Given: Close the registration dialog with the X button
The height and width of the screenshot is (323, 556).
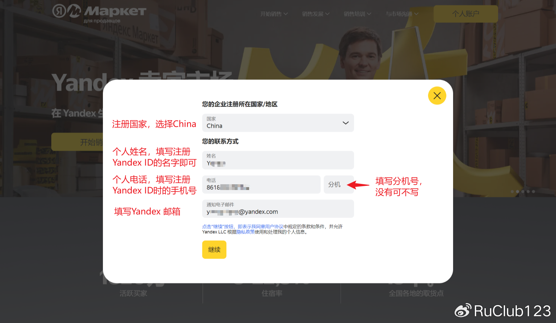Looking at the screenshot, I should coord(437,95).
